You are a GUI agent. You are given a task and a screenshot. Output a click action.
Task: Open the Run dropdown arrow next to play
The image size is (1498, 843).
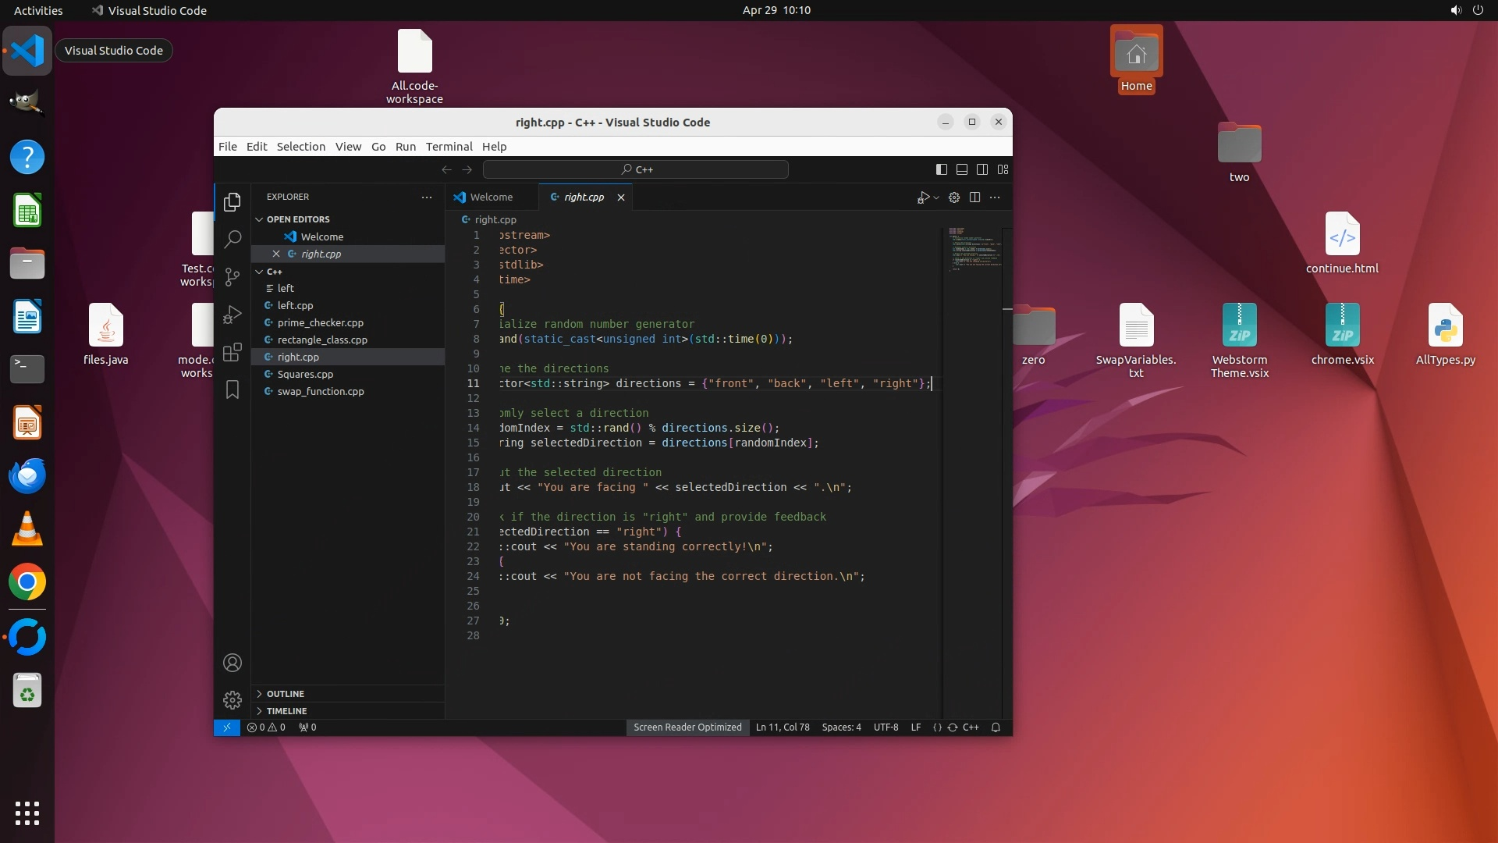coord(936,198)
